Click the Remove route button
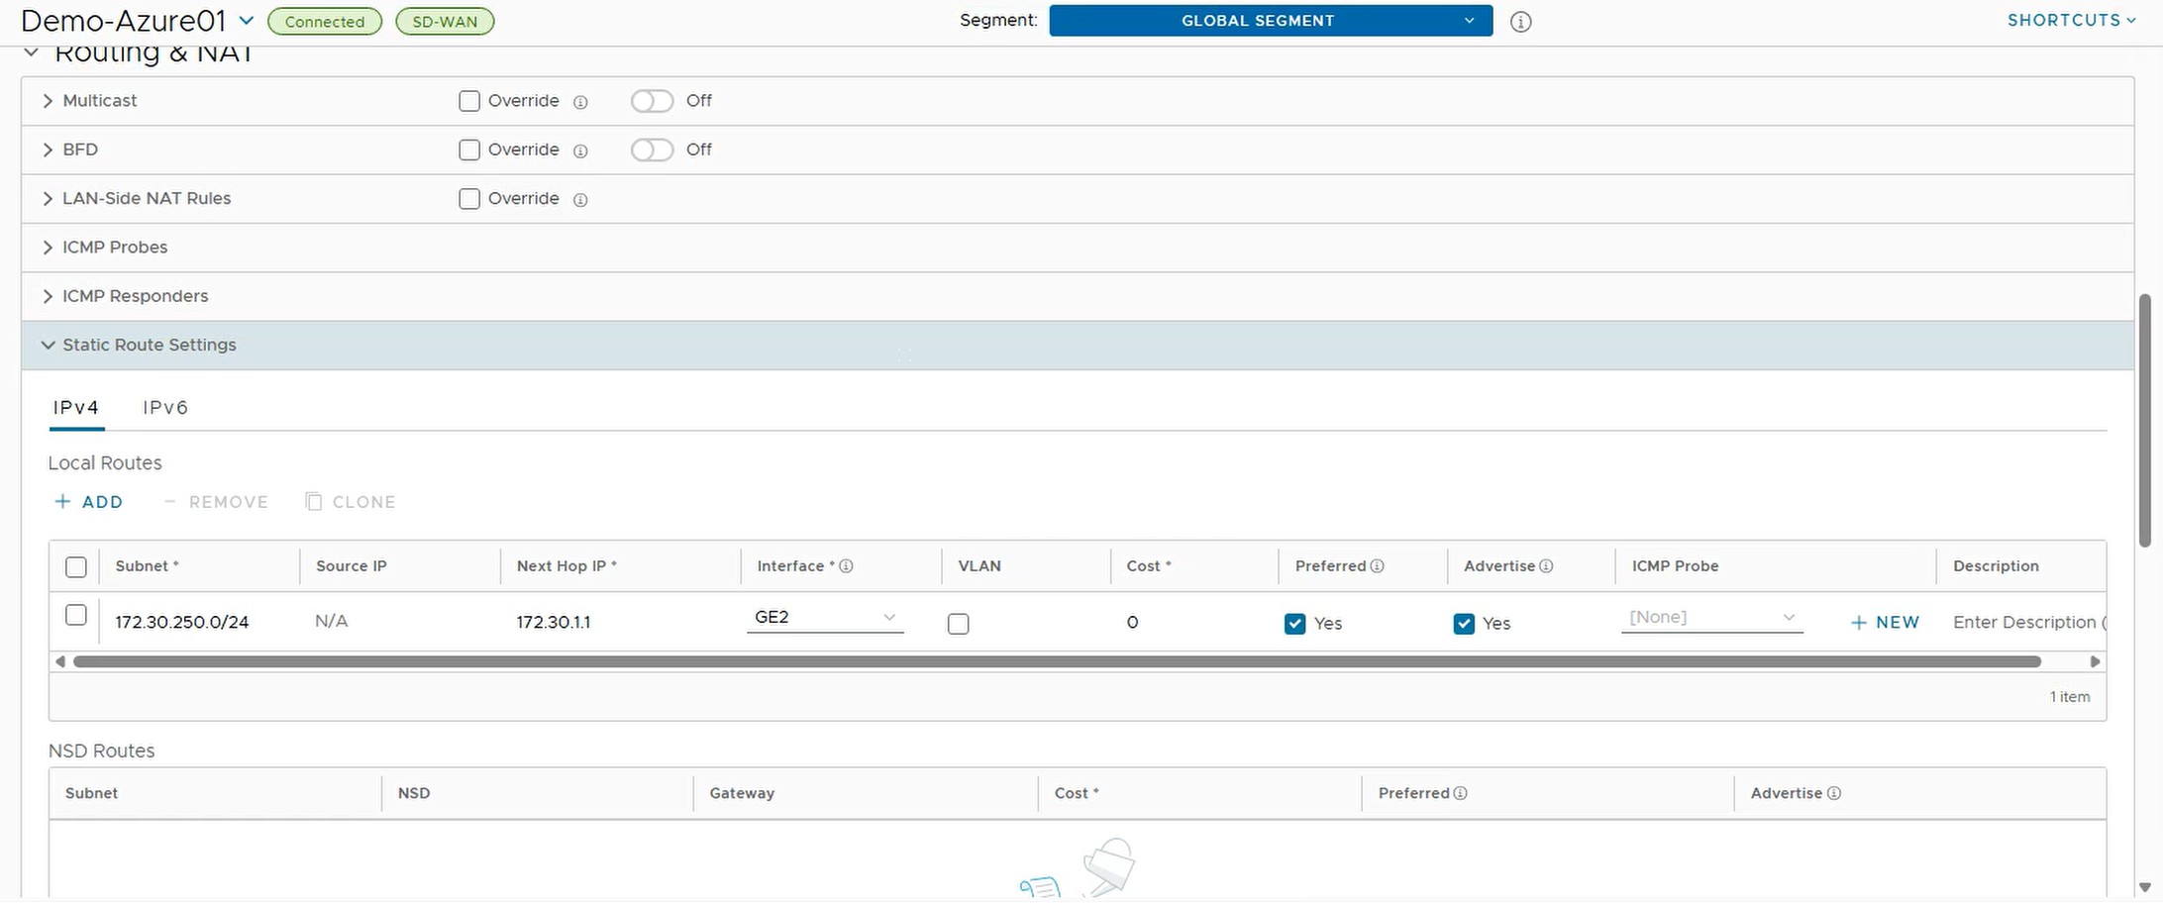This screenshot has width=2163, height=903. click(x=215, y=502)
